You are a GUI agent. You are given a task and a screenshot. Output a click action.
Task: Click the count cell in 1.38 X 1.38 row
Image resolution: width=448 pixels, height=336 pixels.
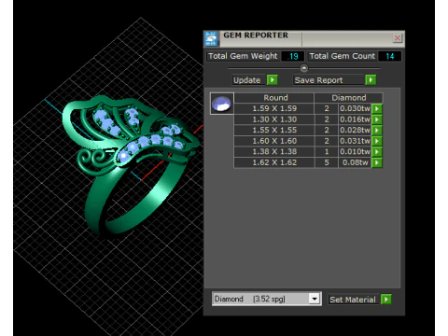327,152
